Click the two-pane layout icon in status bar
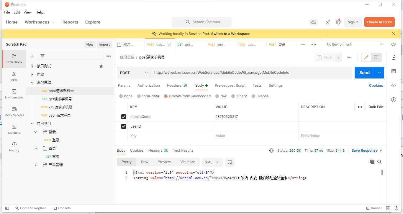The image size is (403, 214). pyautogui.click(x=388, y=208)
